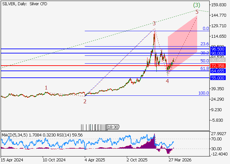Select the green (3) wave label
This screenshot has height=164, width=230.
pos(196,5)
